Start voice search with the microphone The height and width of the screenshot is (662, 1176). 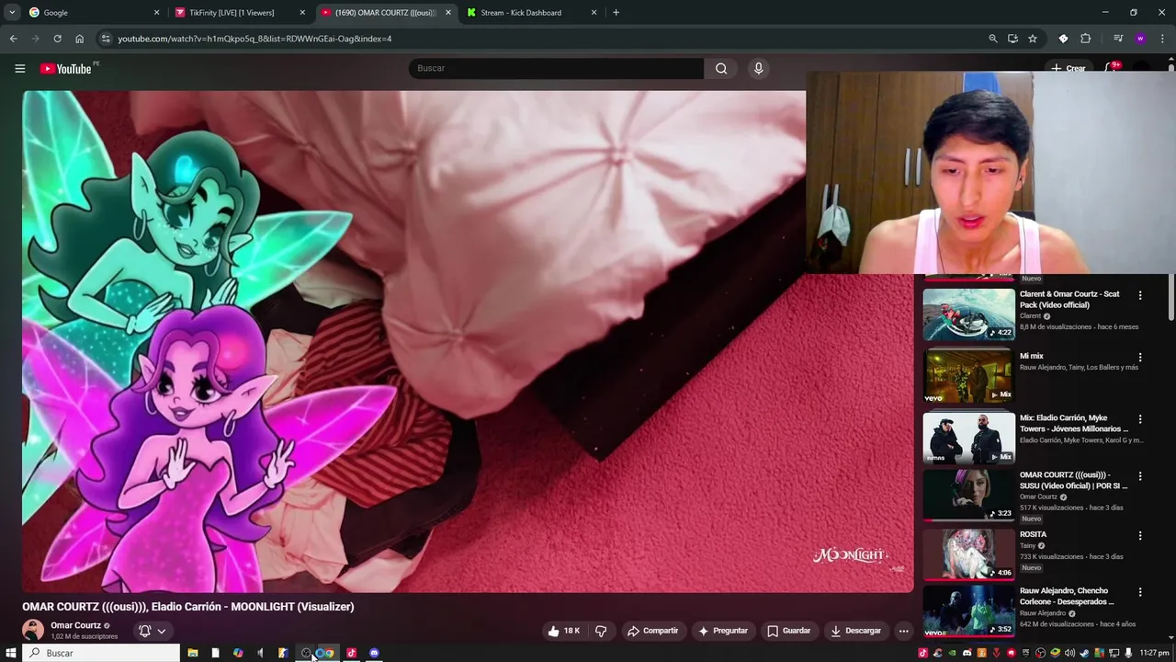click(758, 68)
